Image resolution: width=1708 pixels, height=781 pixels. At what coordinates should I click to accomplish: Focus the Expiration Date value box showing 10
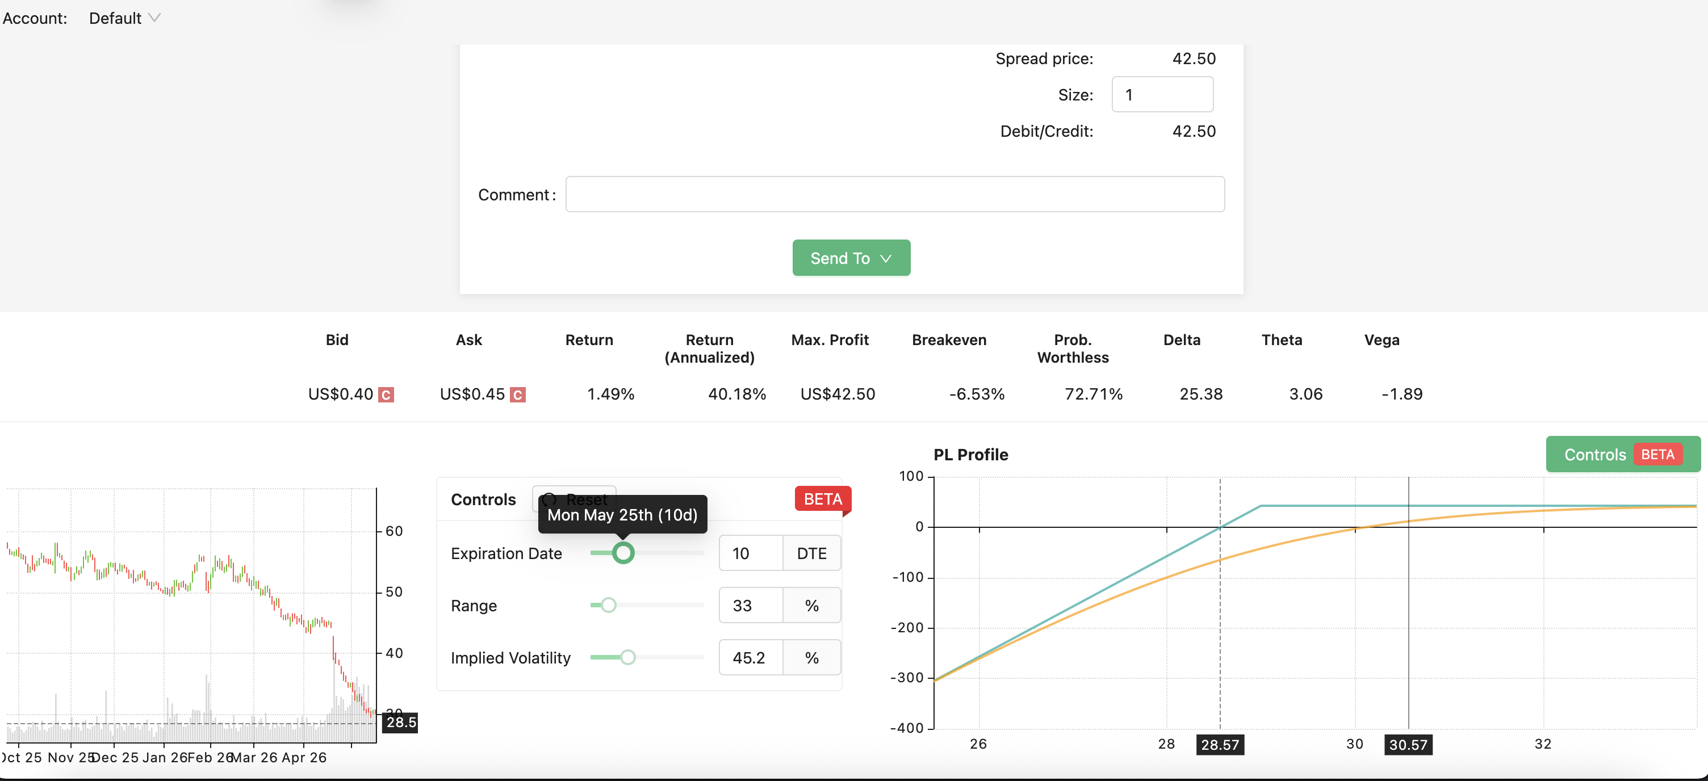[751, 553]
